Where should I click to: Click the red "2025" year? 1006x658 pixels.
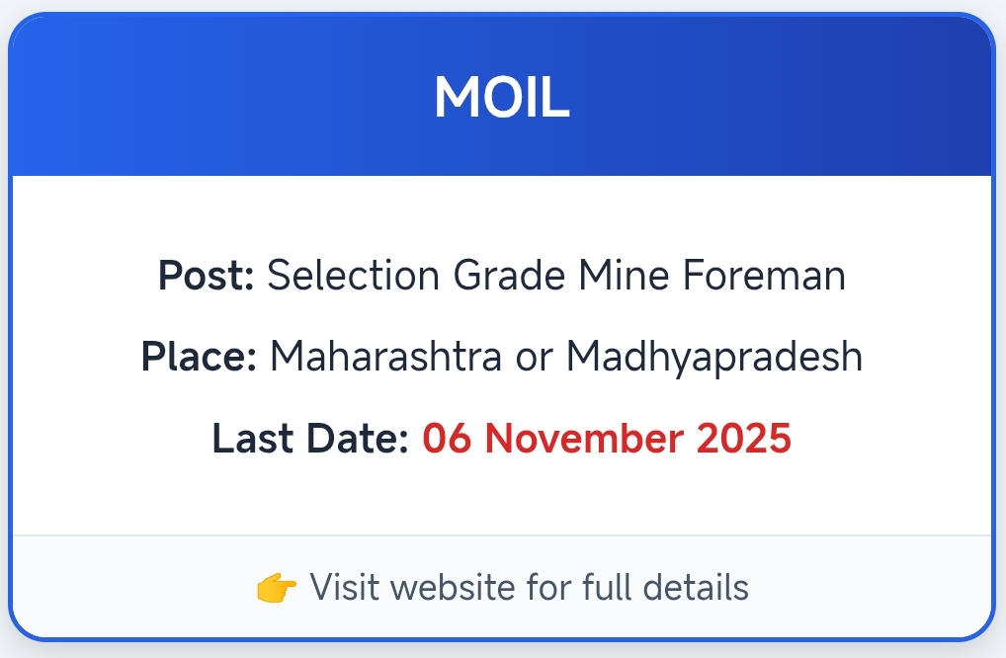click(x=744, y=438)
